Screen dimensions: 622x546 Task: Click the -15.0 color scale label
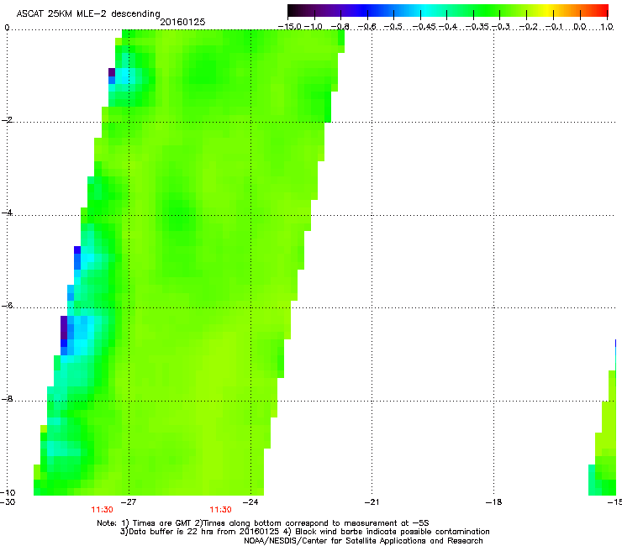pos(290,27)
